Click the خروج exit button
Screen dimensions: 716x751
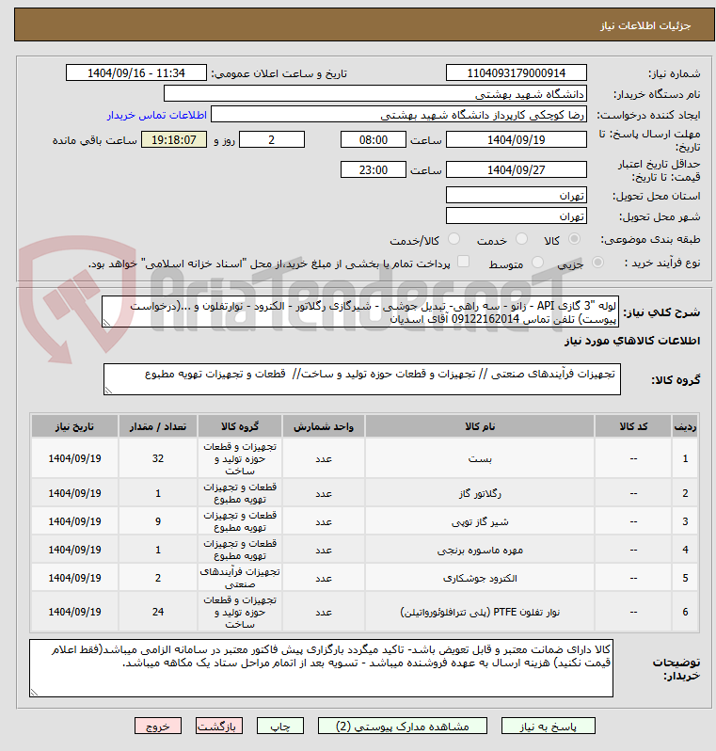click(158, 727)
